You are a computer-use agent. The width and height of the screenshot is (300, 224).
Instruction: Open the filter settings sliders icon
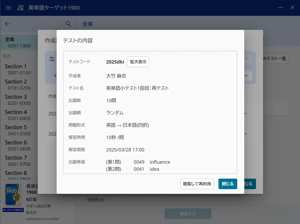(52, 59)
